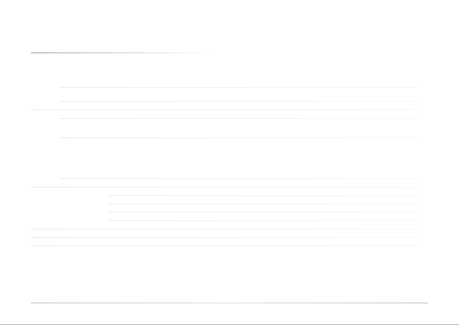
Task: Select the third short indented row in the third section
Action: 263,208
